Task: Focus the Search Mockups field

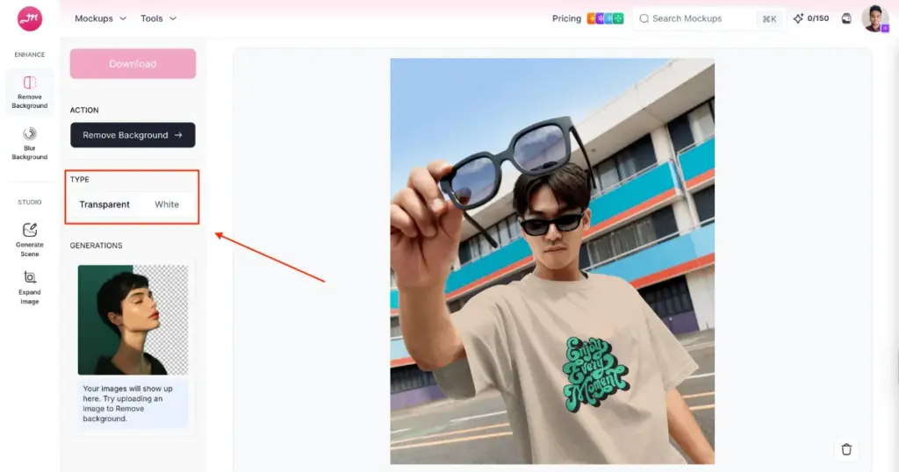Action: click(709, 19)
